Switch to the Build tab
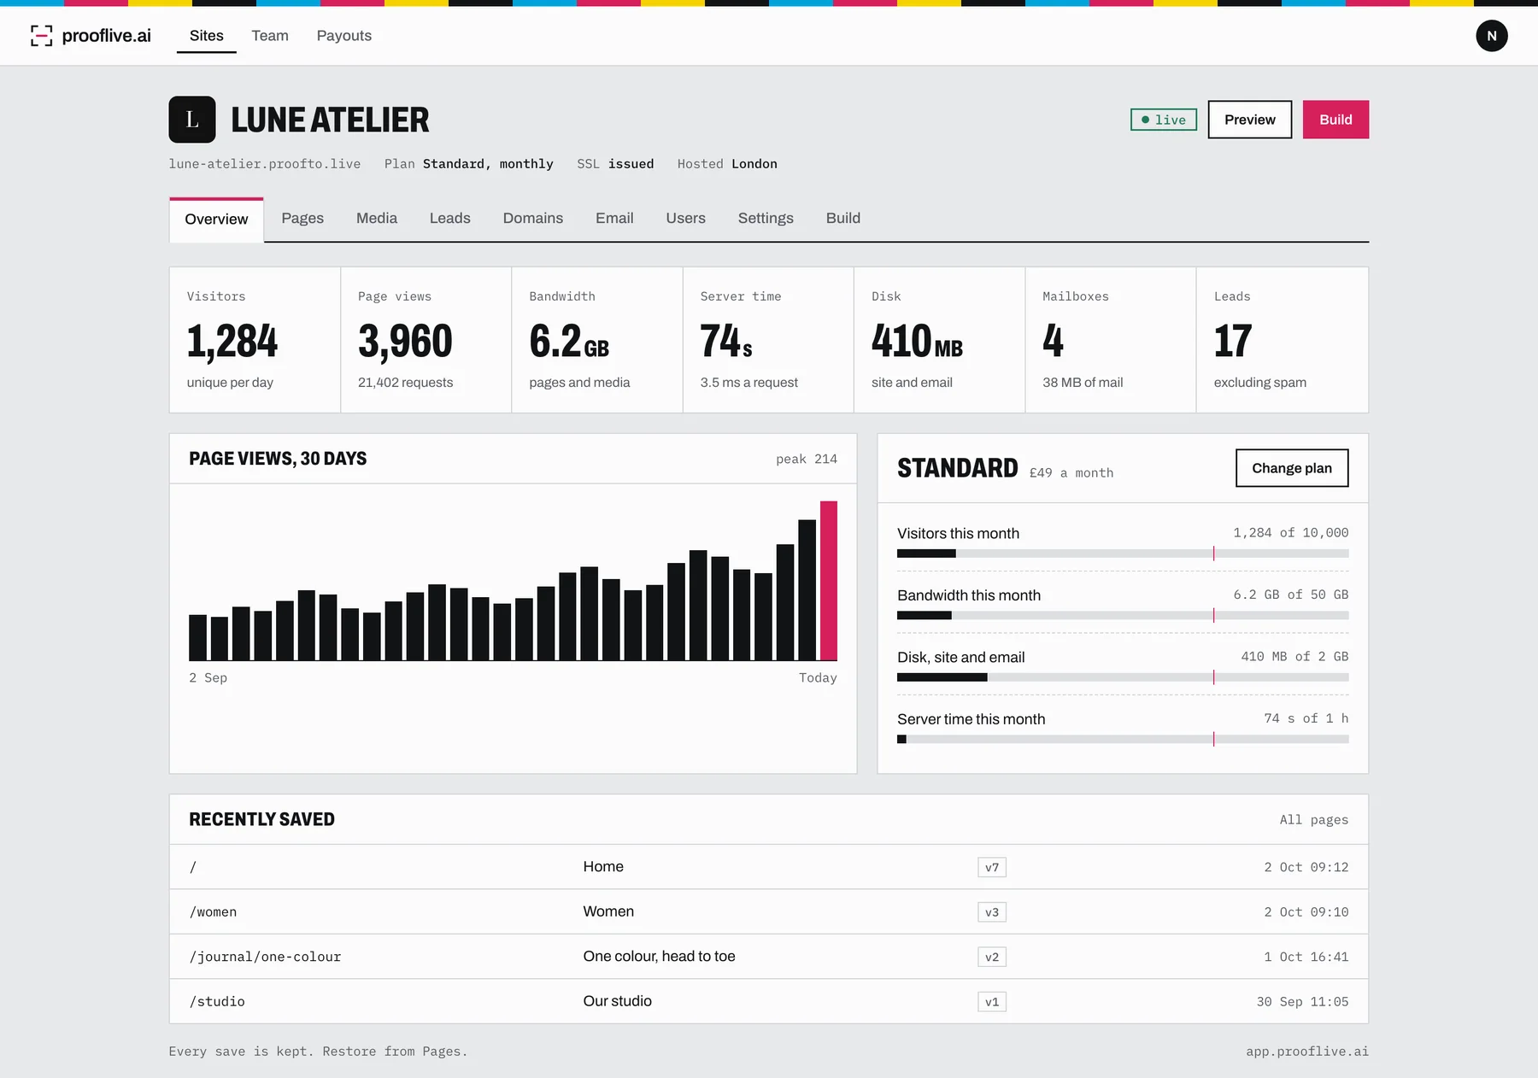Viewport: 1538px width, 1078px height. tap(843, 219)
